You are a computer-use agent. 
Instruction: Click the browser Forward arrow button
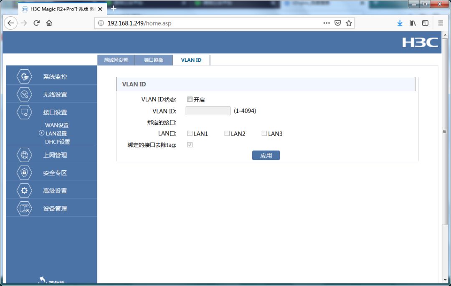(x=24, y=23)
